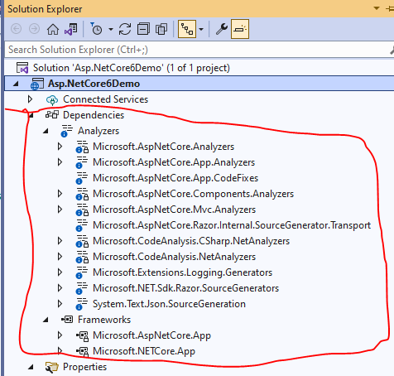Select the Solution 'Asp.NetCore6Demo' root item
394x376 pixels.
(132, 68)
